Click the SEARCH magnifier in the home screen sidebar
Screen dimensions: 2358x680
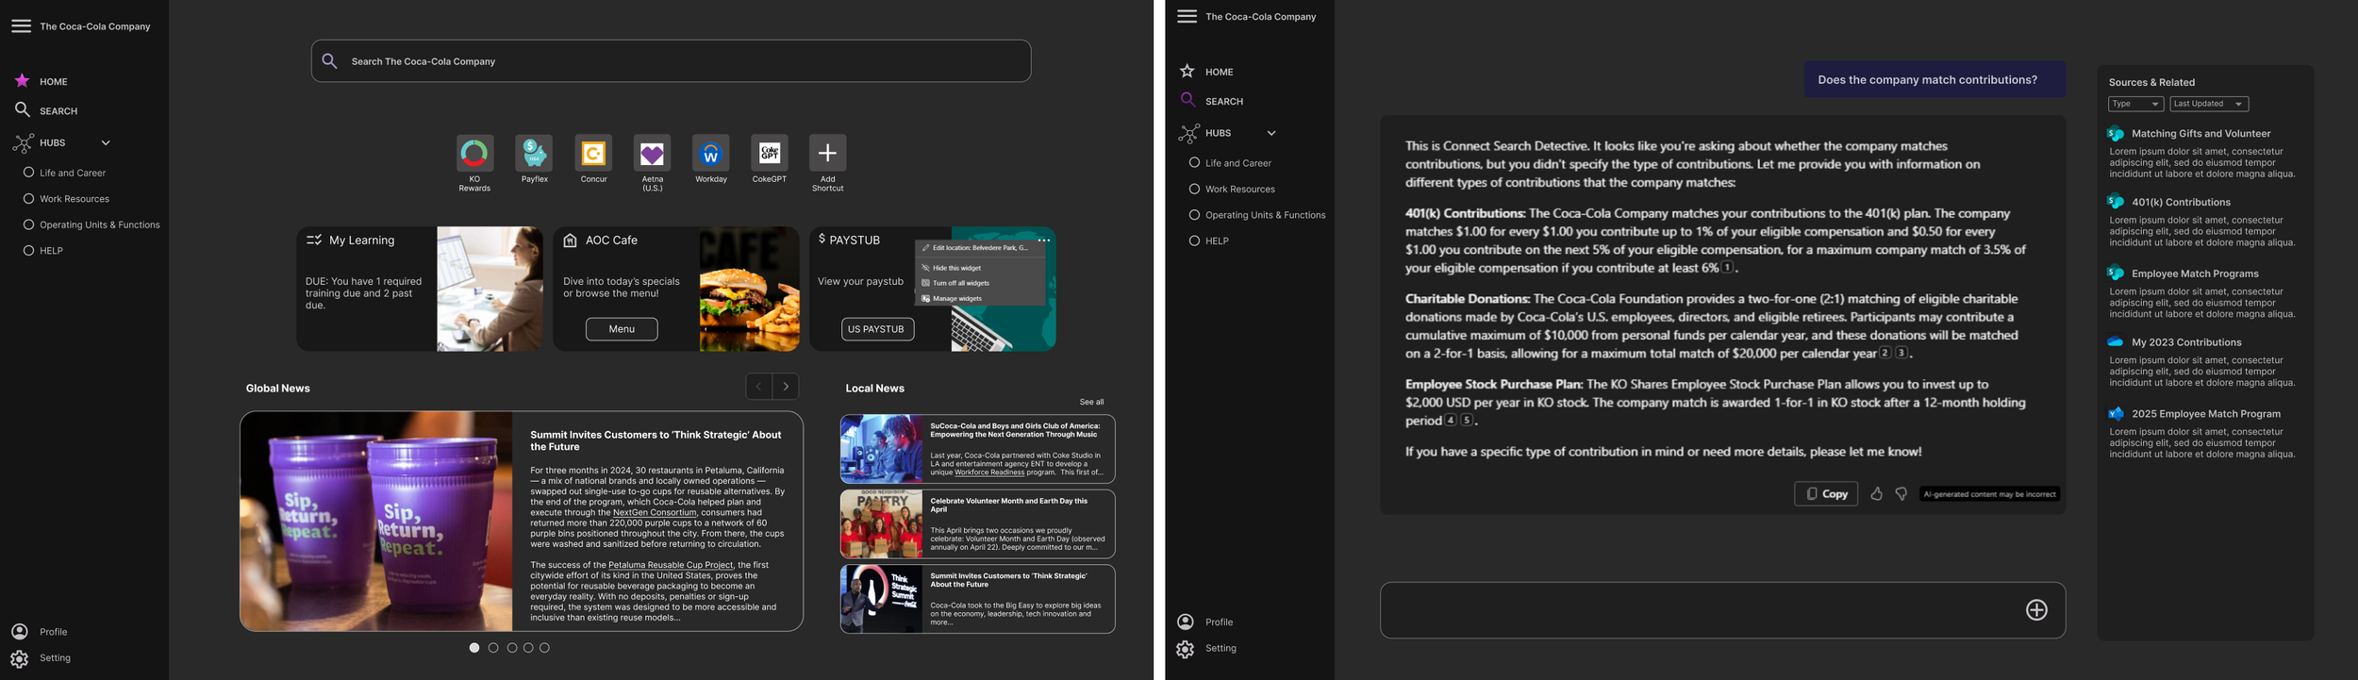pos(22,110)
